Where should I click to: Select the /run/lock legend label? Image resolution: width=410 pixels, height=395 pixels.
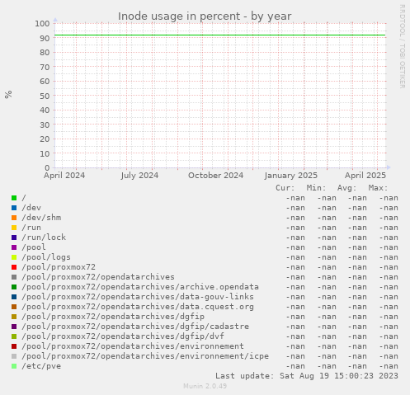[x=44, y=237]
